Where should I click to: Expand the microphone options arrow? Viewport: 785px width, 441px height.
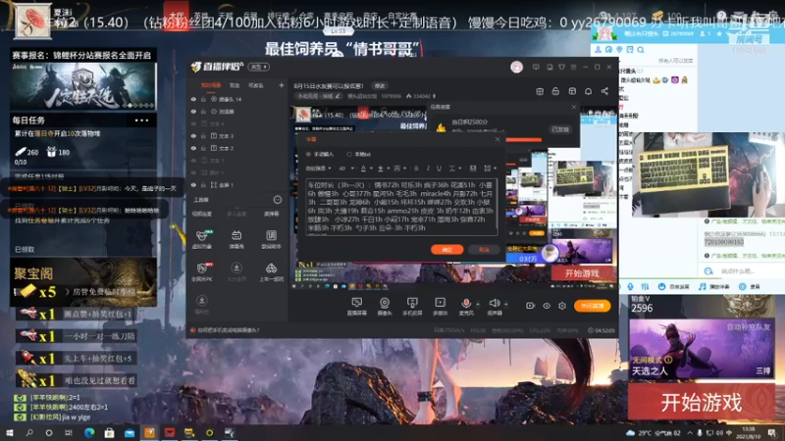click(478, 304)
